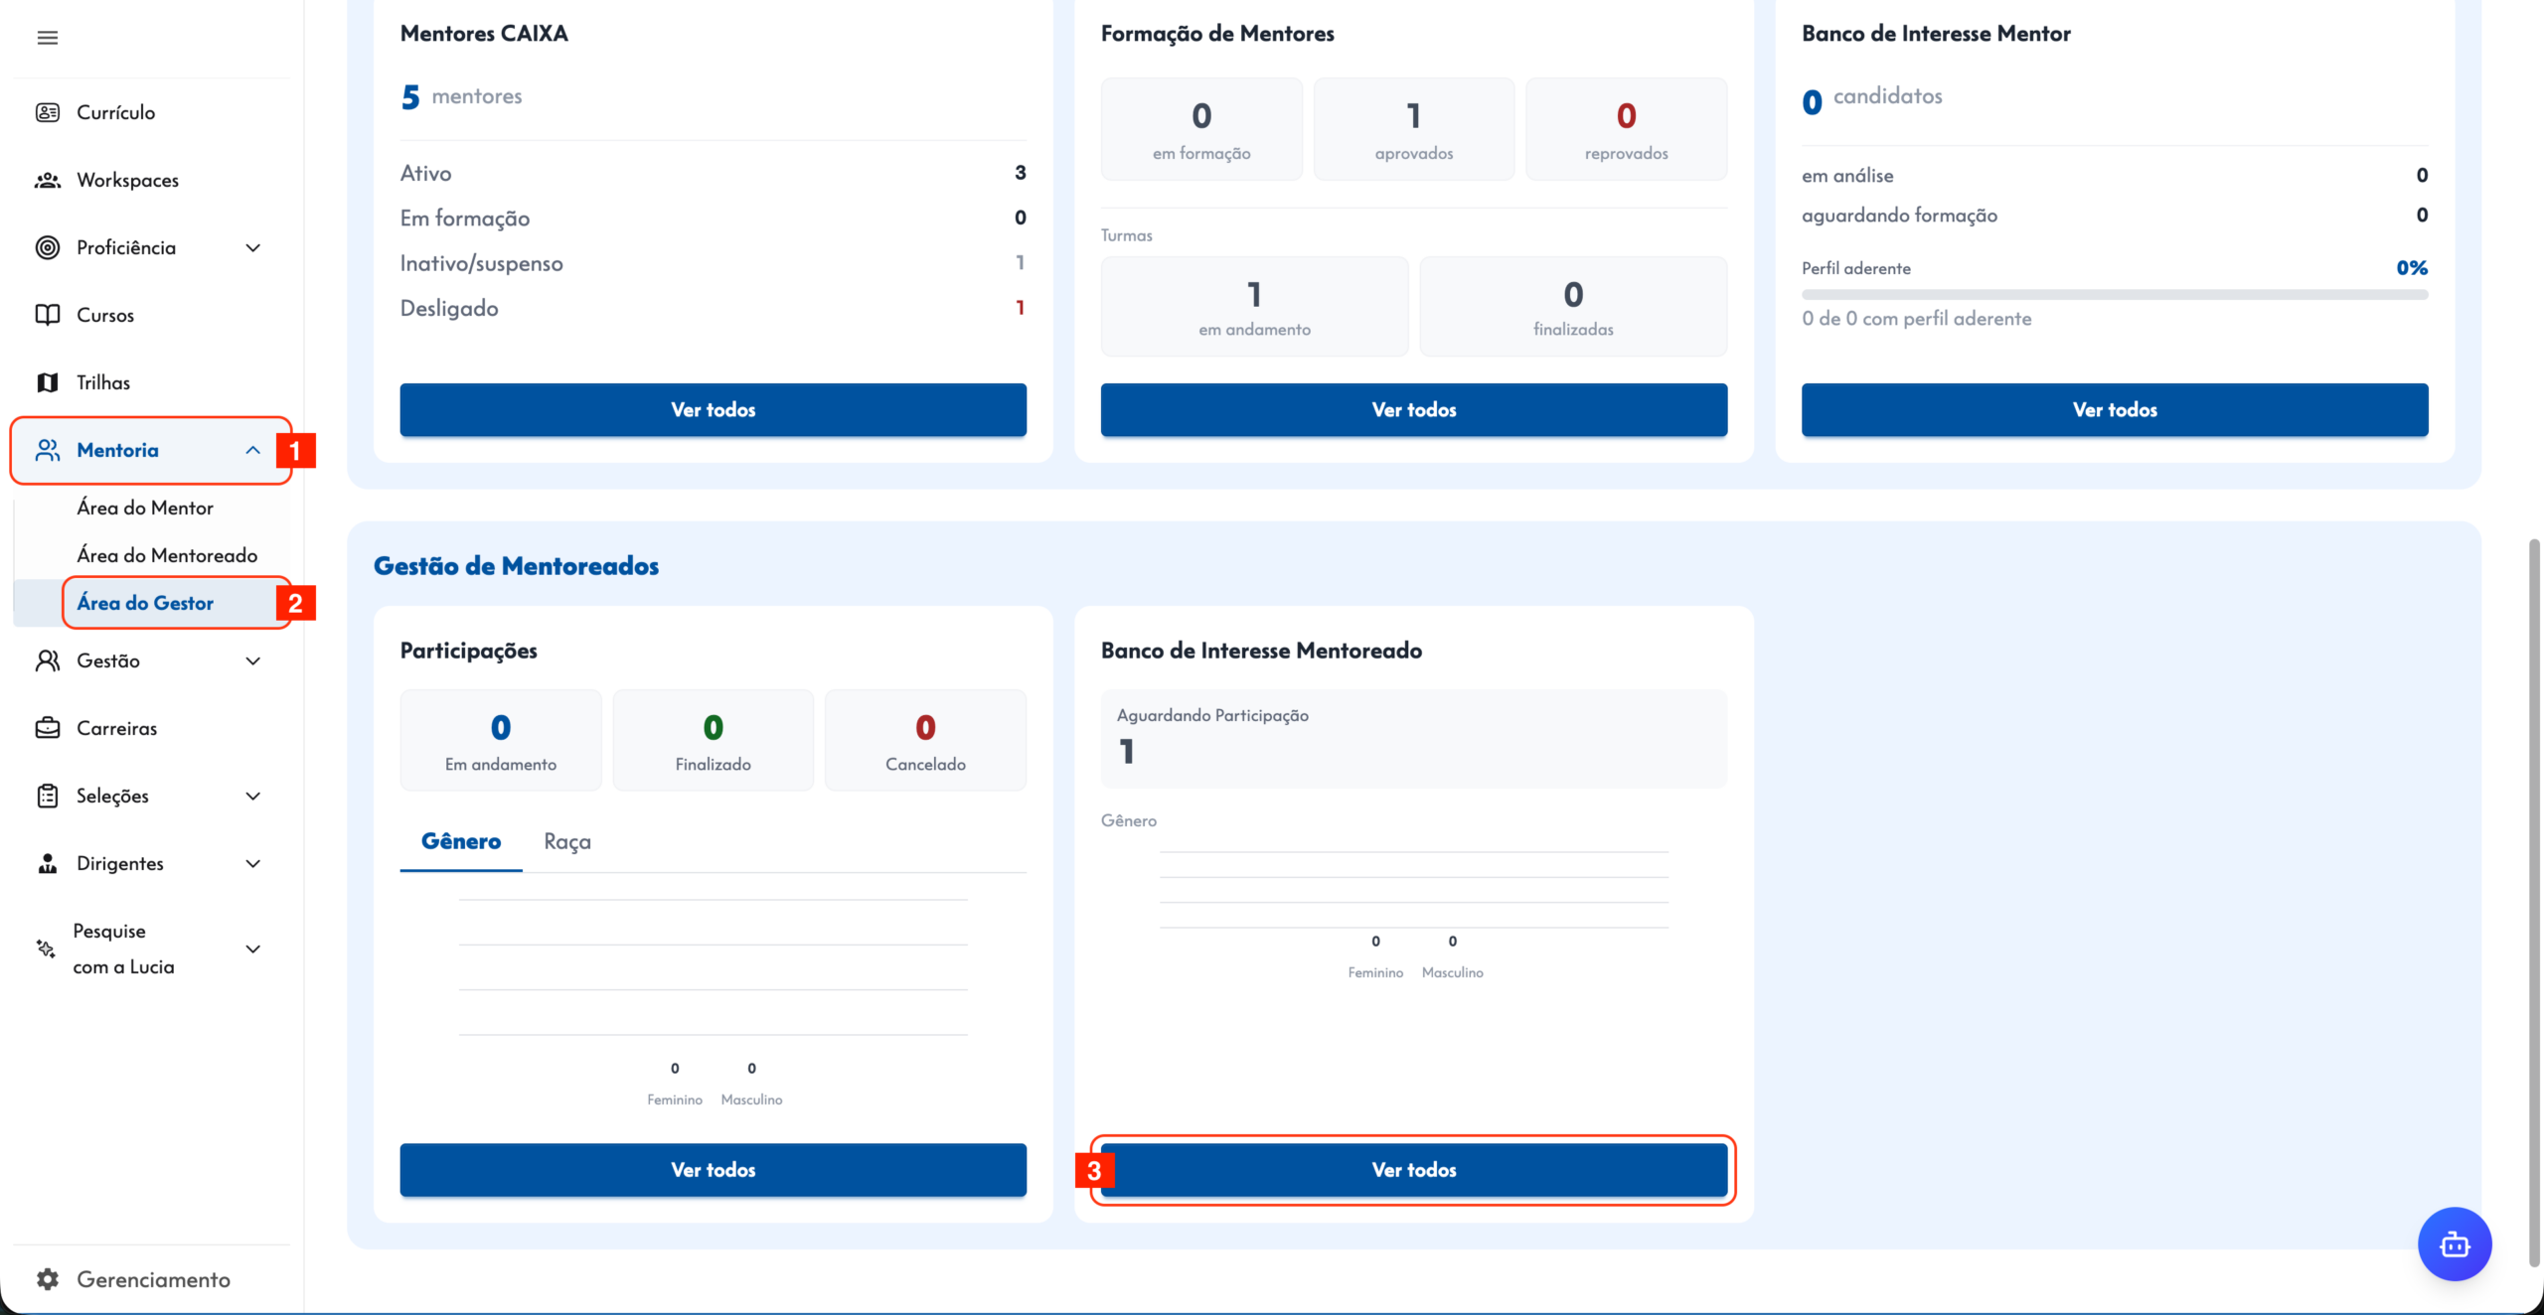Click the 'Ativo' row in Mentores CAIXA
Image resolution: width=2544 pixels, height=1315 pixels.
click(714, 173)
